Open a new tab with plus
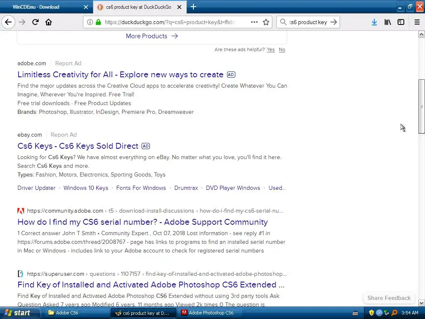 pyautogui.click(x=193, y=7)
